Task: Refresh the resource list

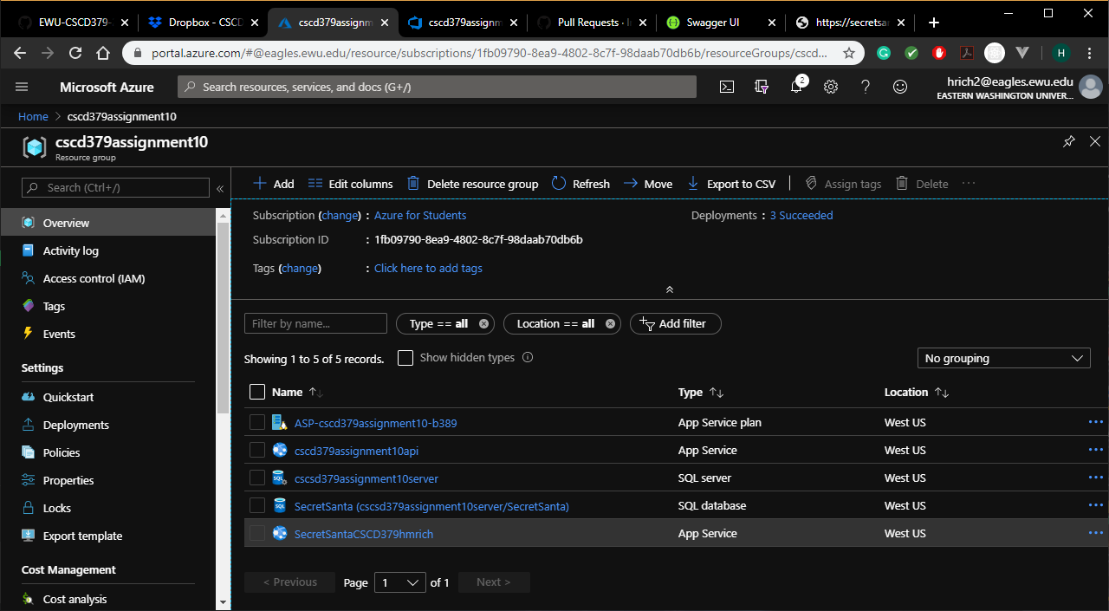Action: [x=580, y=184]
